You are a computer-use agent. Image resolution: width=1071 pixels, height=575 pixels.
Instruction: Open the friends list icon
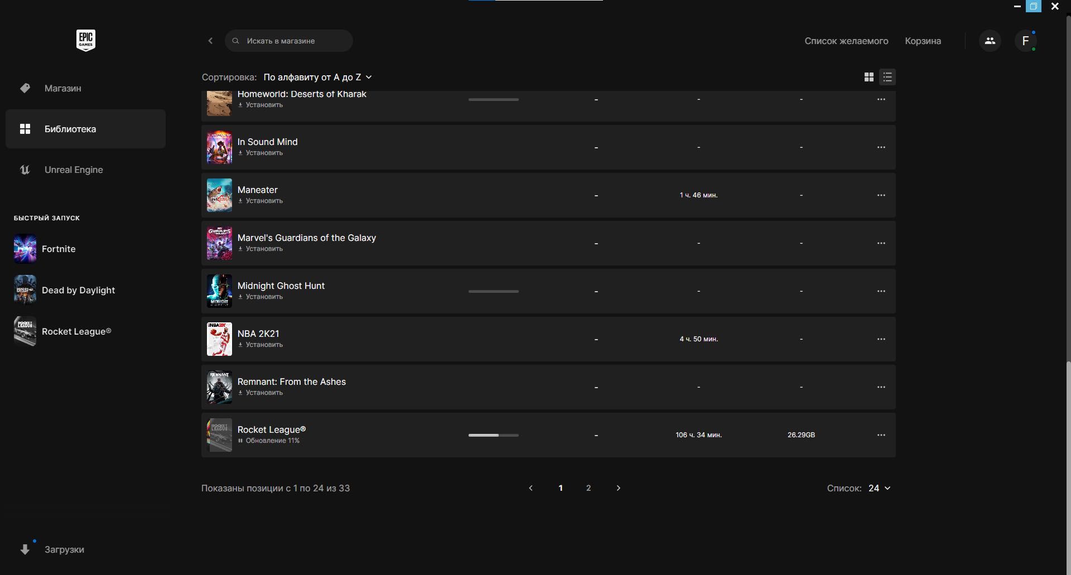click(990, 41)
